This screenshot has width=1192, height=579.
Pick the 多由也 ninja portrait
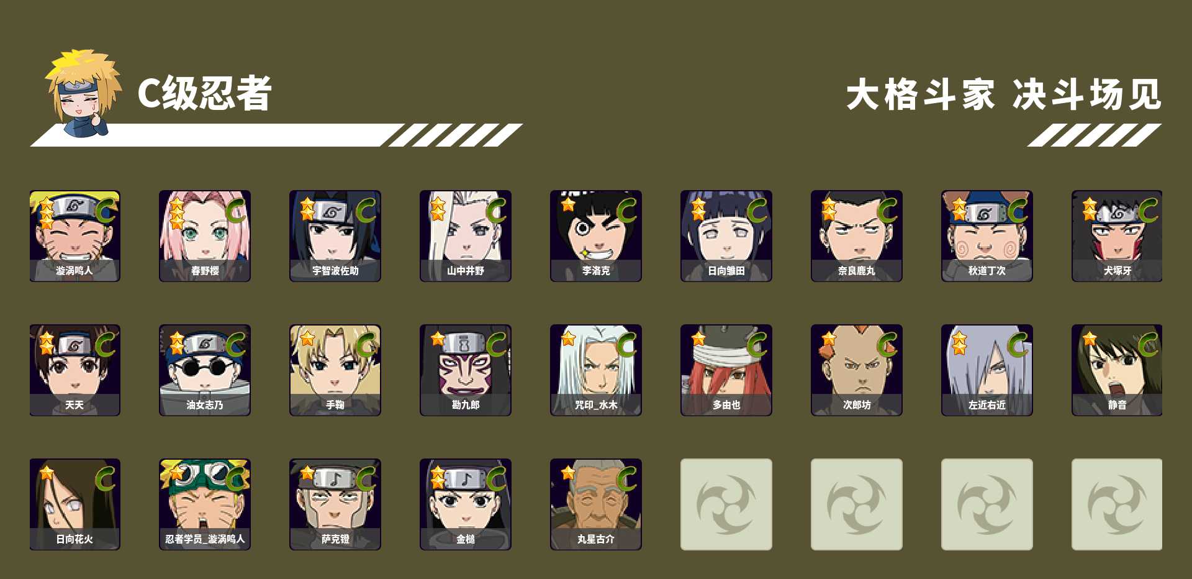tap(726, 370)
